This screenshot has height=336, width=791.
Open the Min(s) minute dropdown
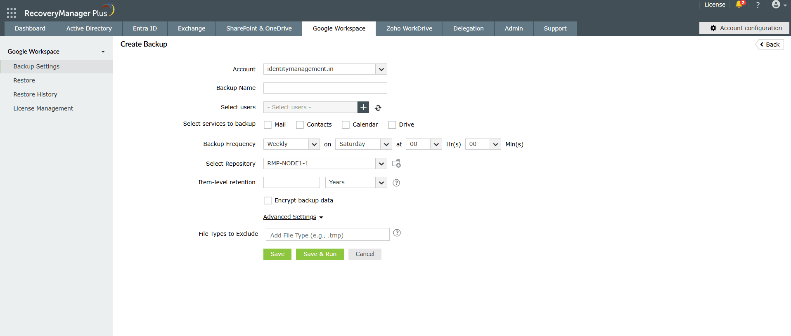click(x=483, y=144)
